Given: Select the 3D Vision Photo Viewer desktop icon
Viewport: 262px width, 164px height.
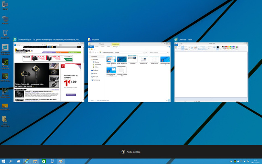Looking at the screenshot, I should coord(5,93).
